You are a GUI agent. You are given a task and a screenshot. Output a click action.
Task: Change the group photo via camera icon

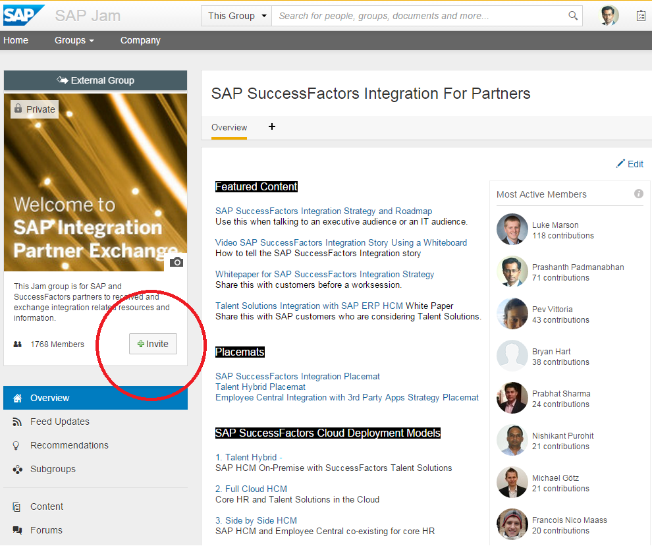[176, 261]
